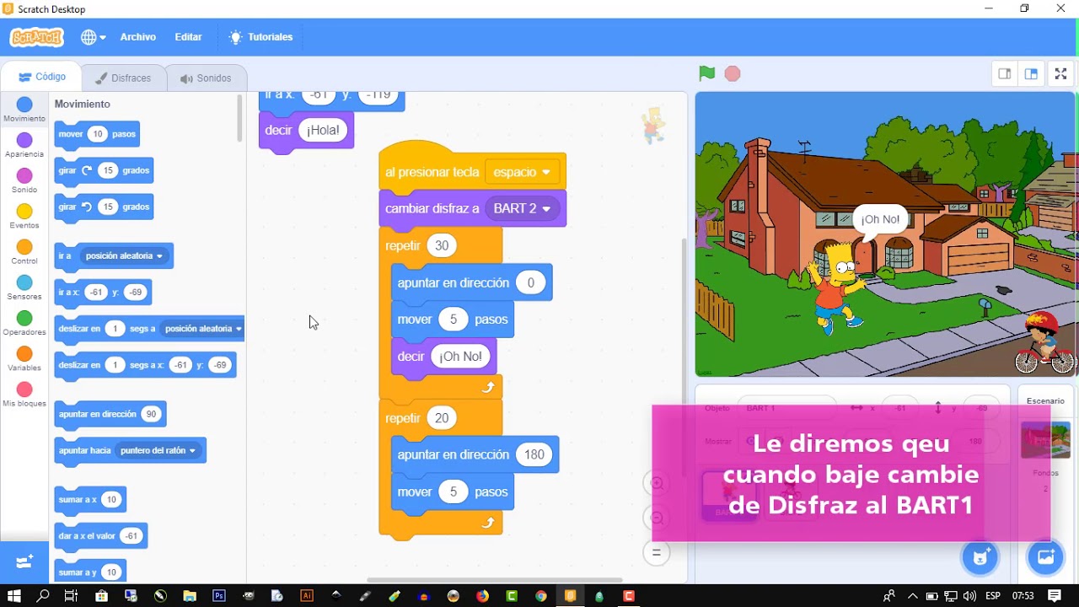Click the ESP language indicator
Screen dimensions: 1079x607
coord(993,596)
